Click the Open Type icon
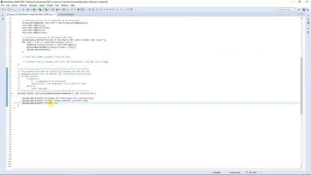 64,10
